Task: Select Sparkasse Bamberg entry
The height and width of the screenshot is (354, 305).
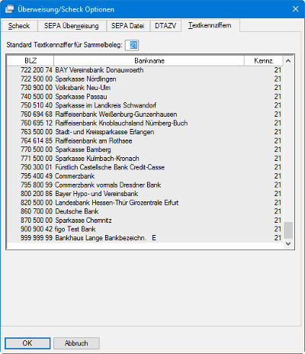Action: point(145,150)
